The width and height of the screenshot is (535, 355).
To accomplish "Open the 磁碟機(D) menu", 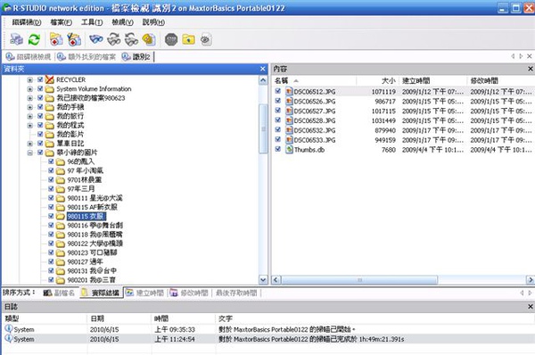I will (x=27, y=22).
